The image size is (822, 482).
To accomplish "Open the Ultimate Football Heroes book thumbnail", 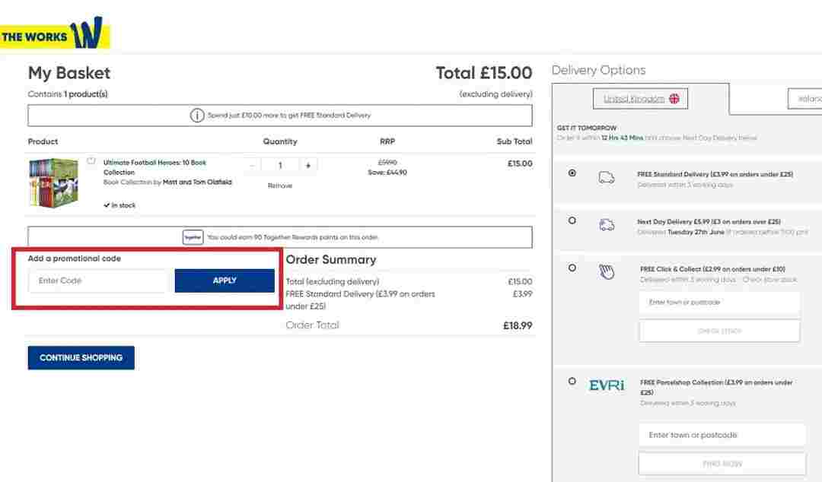I will (53, 183).
